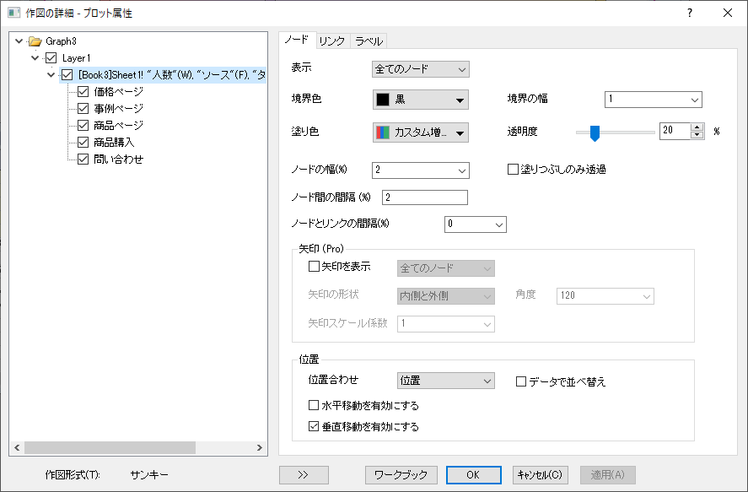This screenshot has height=492, width=748.
Task: Switch to the リンク tab
Action: [332, 41]
